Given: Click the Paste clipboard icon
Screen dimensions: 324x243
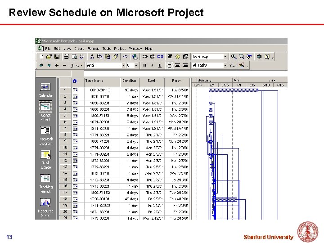Looking at the screenshot, I should point(108,56).
